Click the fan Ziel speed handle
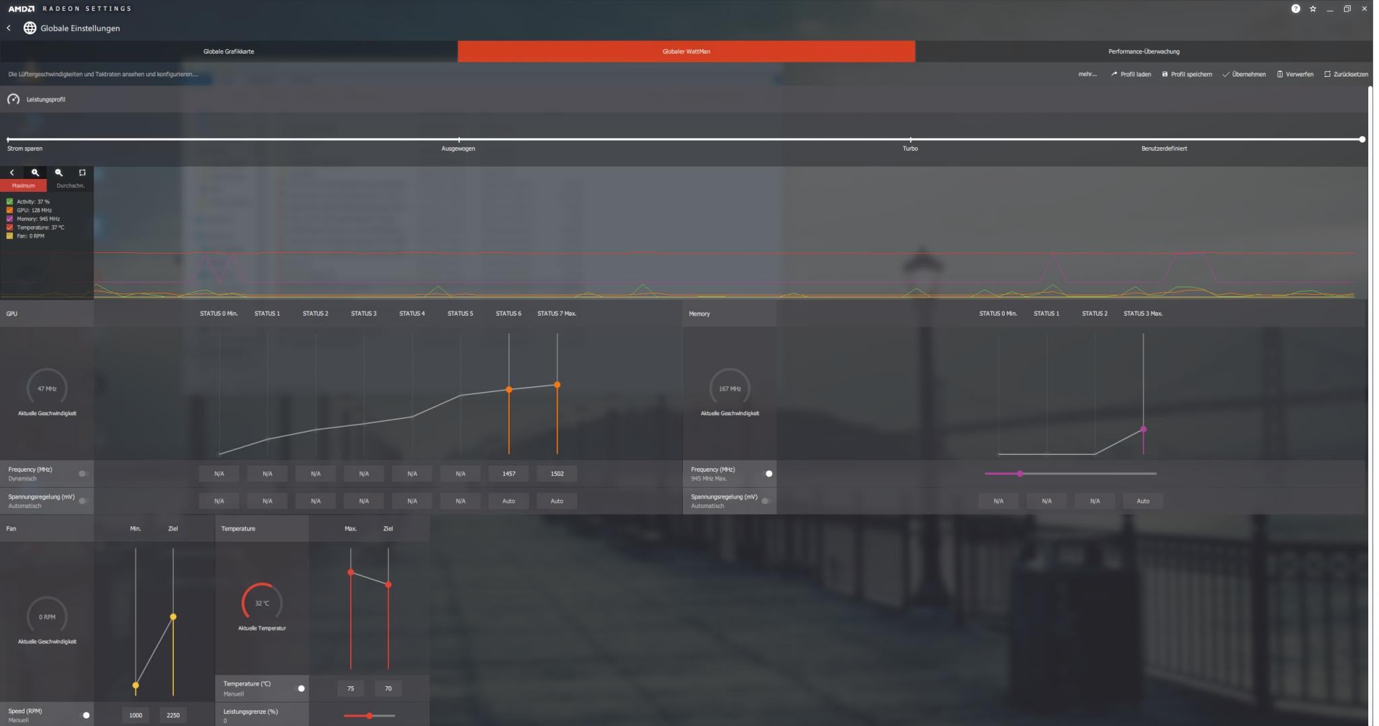 (173, 616)
